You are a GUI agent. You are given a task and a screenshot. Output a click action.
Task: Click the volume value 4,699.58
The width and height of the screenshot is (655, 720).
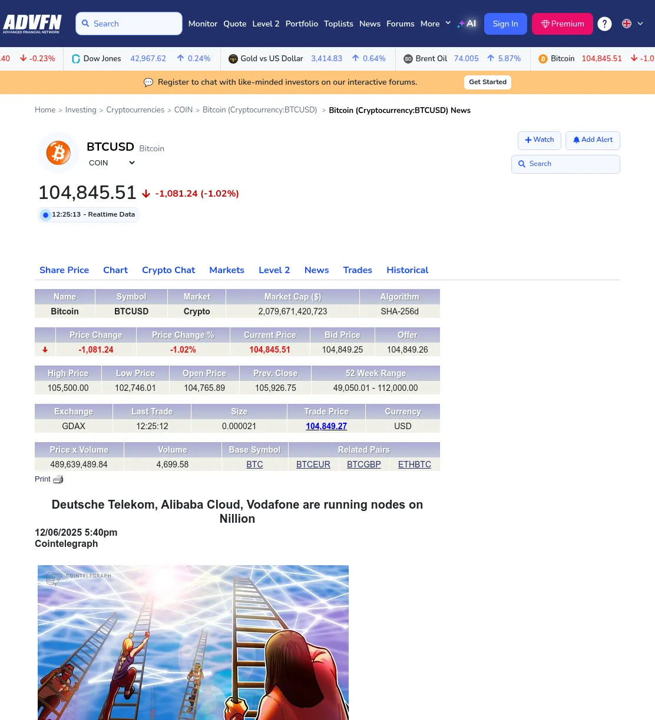[x=173, y=464]
